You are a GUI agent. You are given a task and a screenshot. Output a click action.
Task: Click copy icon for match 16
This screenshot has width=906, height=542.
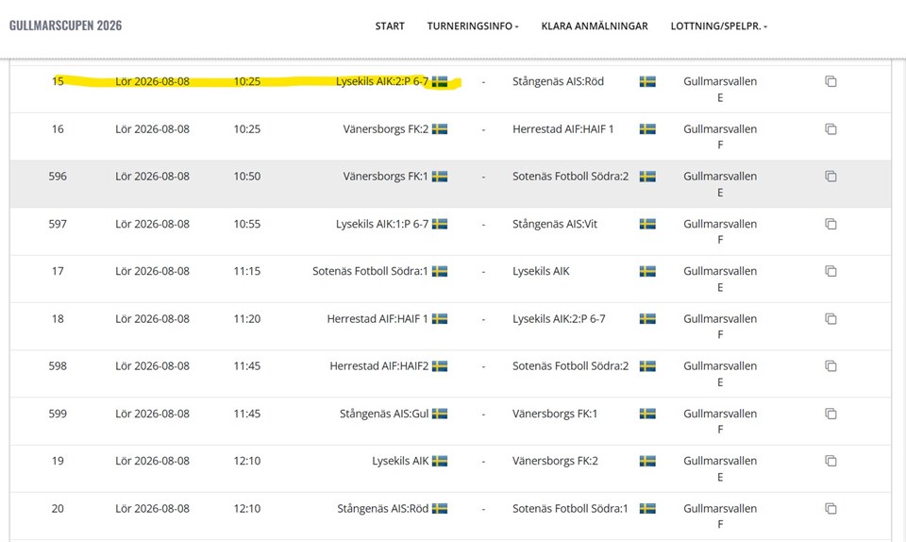(830, 128)
